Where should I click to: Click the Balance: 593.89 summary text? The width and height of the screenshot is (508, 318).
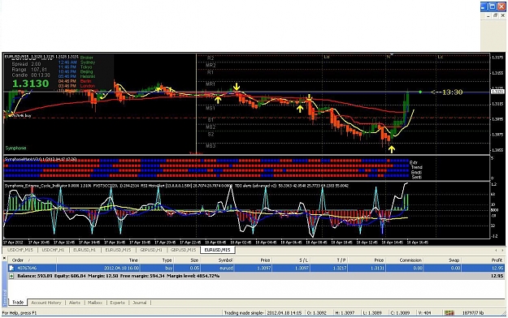[35, 276]
